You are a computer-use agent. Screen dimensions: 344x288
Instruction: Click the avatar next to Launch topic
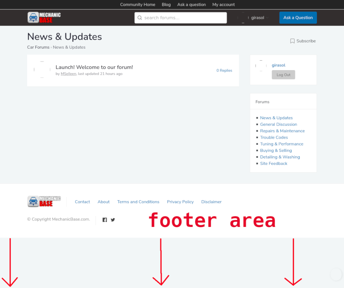[x=42, y=69]
